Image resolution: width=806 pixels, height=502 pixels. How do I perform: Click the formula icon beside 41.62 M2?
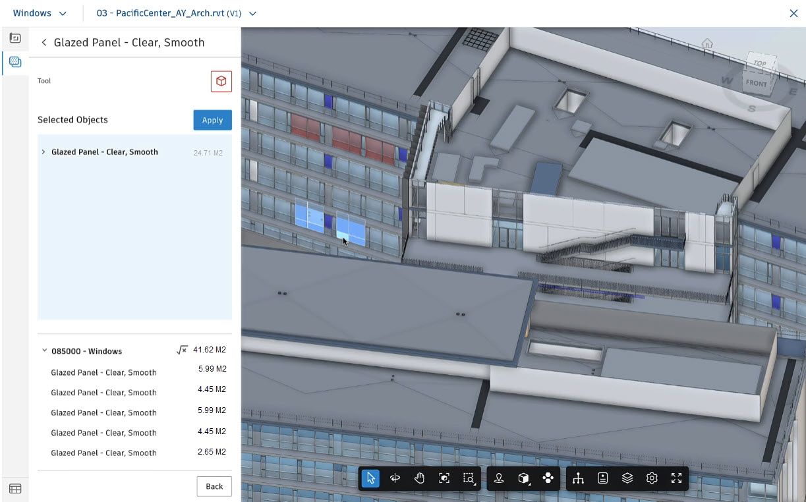pyautogui.click(x=181, y=350)
